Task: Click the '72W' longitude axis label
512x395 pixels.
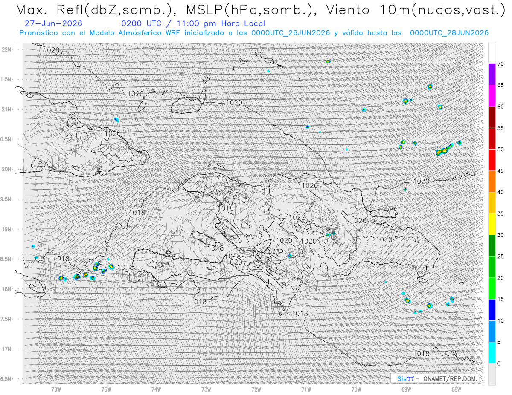Action: [256, 389]
